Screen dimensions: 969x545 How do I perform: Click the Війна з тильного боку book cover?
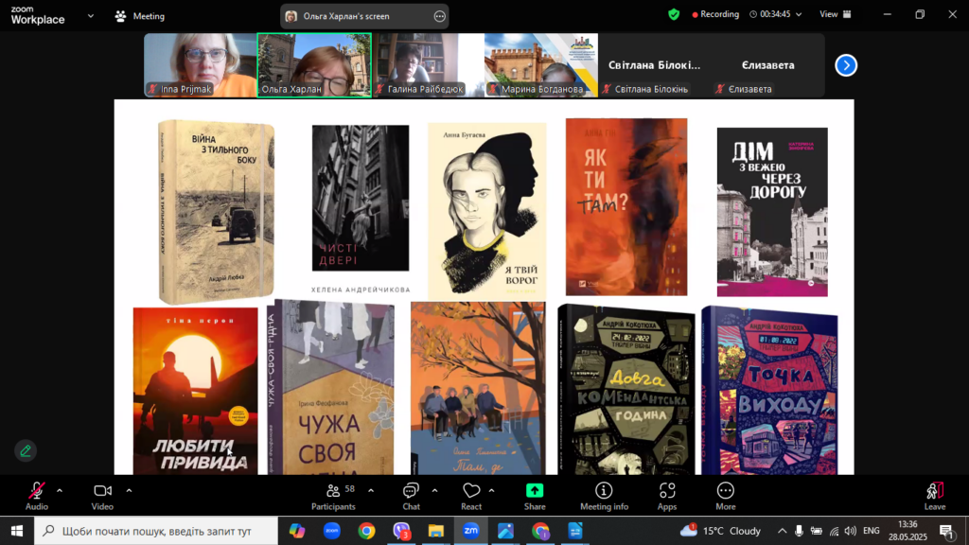[216, 211]
